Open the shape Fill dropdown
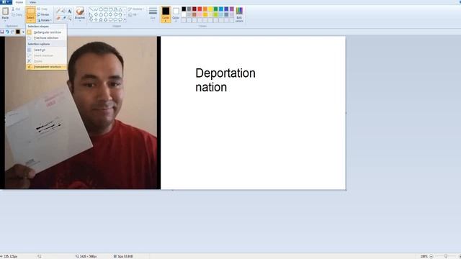 pyautogui.click(x=133, y=14)
